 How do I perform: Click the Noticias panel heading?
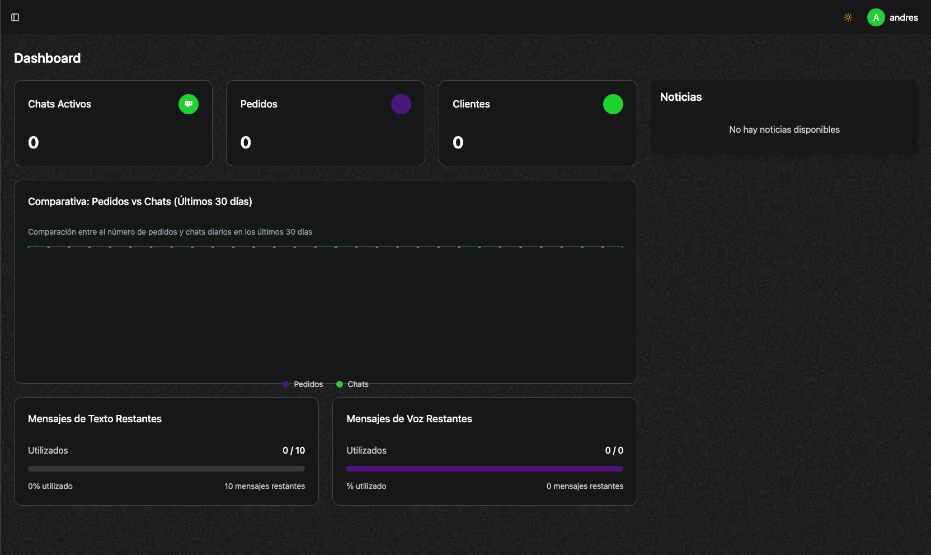(680, 97)
